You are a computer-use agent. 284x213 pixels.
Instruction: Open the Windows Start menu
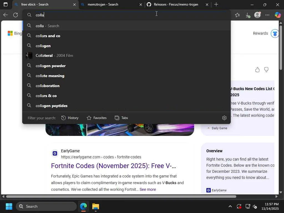(9, 206)
